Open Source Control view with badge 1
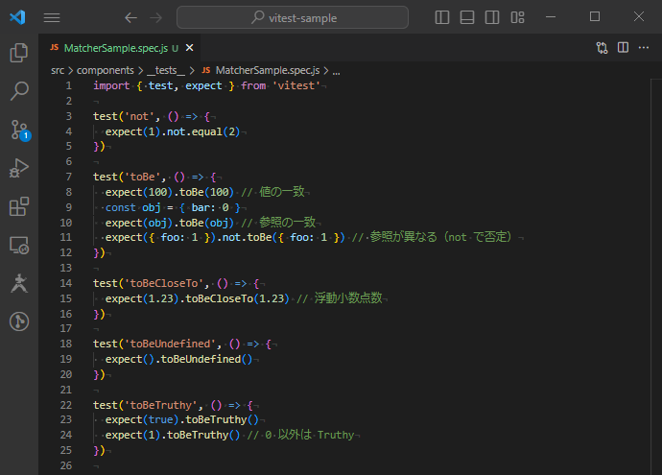This screenshot has width=662, height=475. click(x=19, y=130)
